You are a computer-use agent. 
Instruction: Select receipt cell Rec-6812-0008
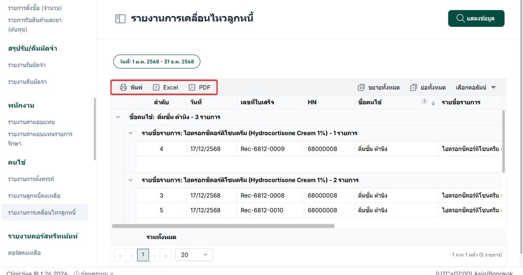click(x=271, y=195)
